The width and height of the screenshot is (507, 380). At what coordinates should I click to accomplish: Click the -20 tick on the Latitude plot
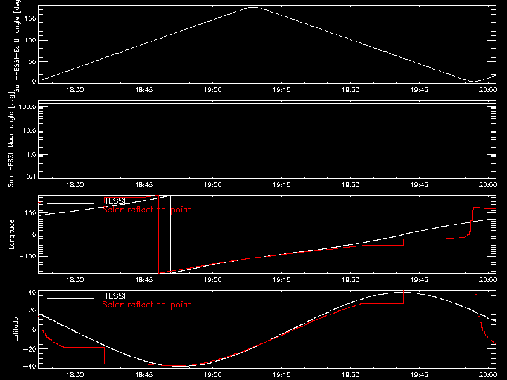[30, 349]
